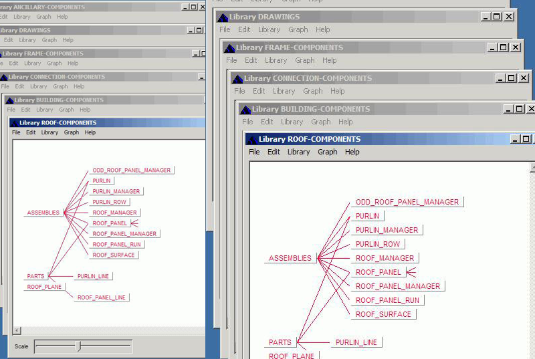
Task: Open Help menu in left ANCILLARY-COMPONENTS window
Action: point(62,17)
